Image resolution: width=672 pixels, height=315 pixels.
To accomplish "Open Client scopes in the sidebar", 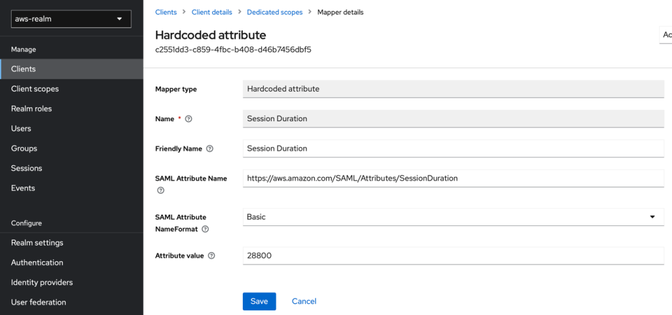I will (x=35, y=89).
